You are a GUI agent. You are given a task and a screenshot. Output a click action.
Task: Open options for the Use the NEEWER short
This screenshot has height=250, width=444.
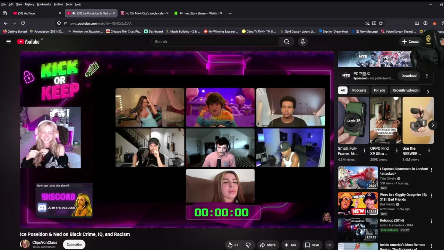coord(429,150)
